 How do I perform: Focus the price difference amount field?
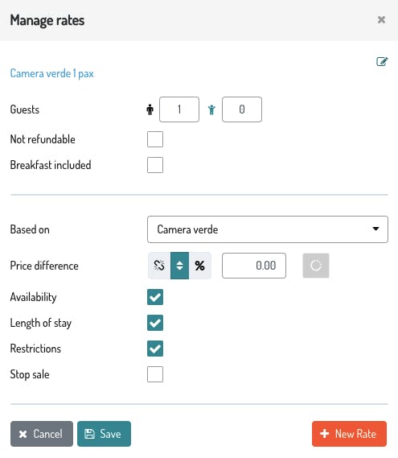pos(254,266)
